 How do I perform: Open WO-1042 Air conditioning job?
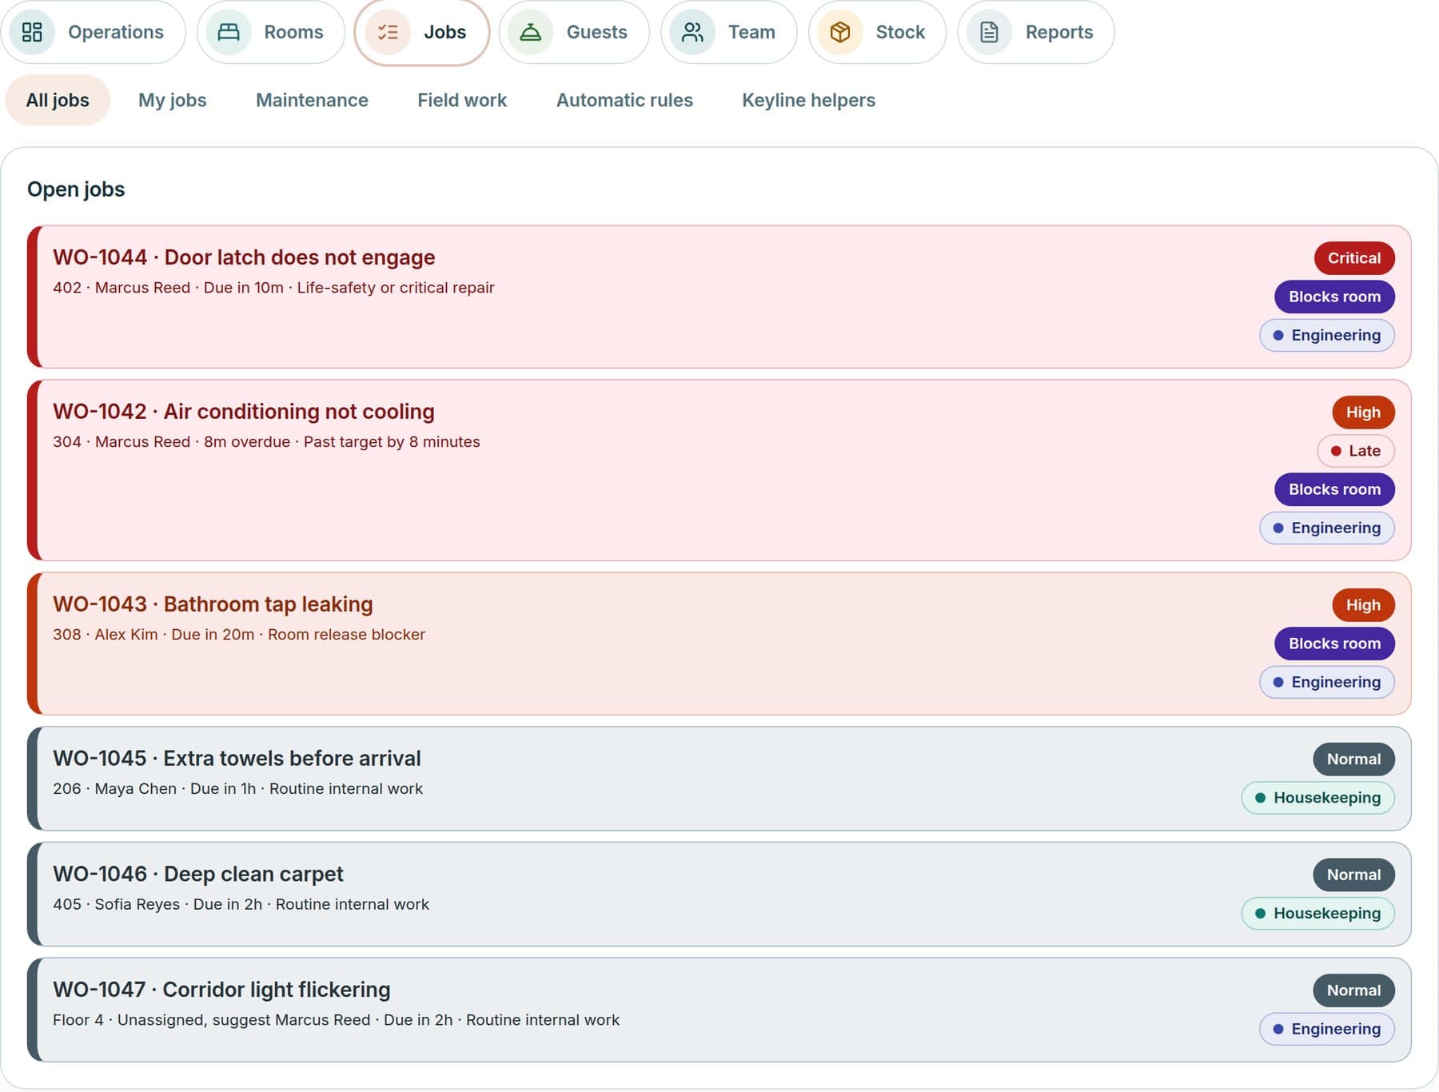point(719,470)
